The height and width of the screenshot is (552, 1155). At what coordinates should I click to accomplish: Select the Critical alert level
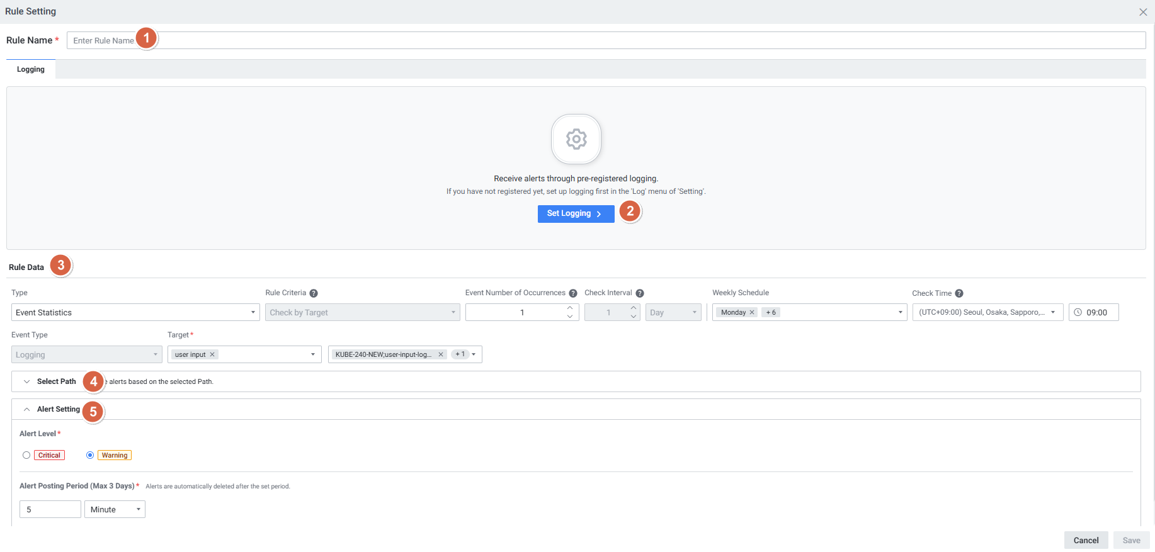[x=26, y=455]
